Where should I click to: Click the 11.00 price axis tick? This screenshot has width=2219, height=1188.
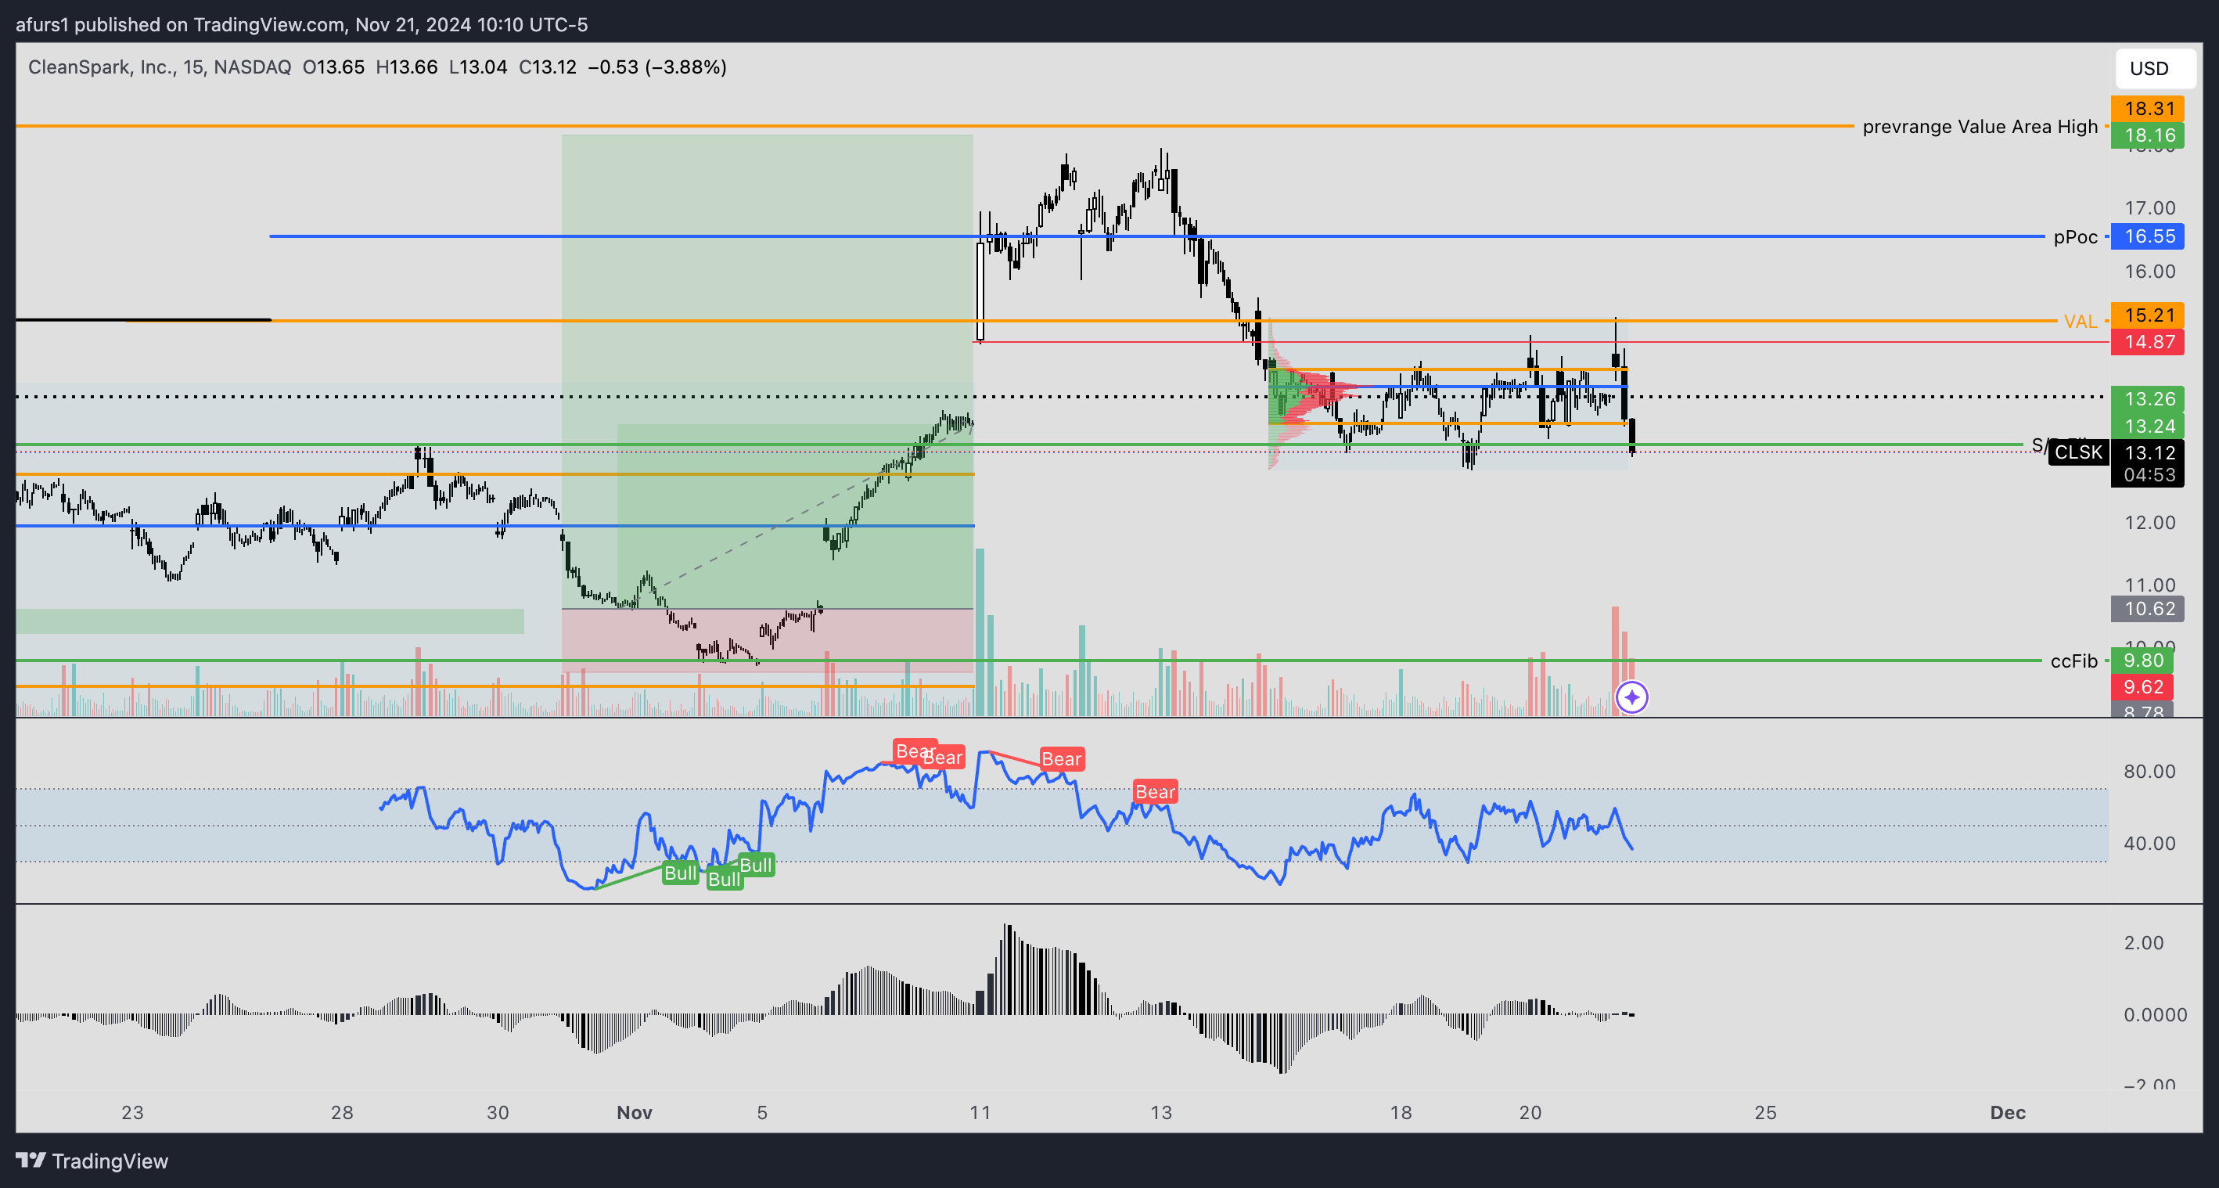pos(2149,586)
